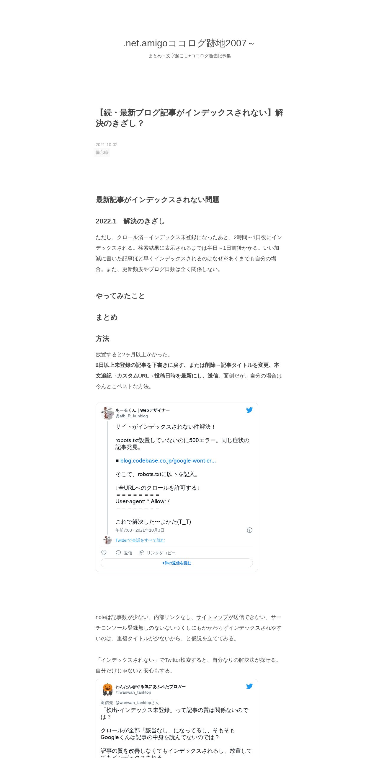Open the @wanwan_tanktop profile handle
The height and width of the screenshot is (758, 379).
[133, 692]
